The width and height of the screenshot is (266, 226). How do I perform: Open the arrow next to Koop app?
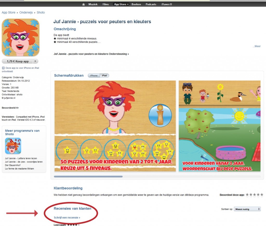(x=36, y=61)
